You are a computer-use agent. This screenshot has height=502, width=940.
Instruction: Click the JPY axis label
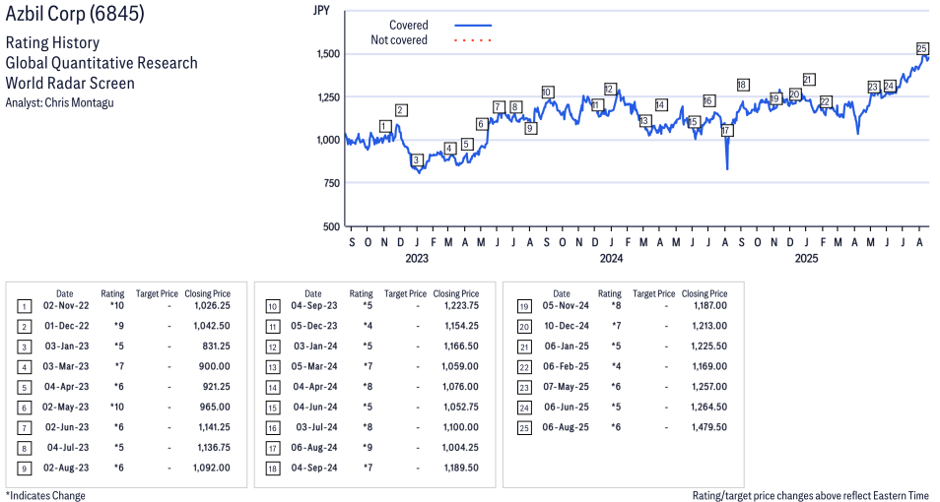point(322,11)
